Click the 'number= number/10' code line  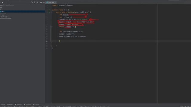[67, 34]
